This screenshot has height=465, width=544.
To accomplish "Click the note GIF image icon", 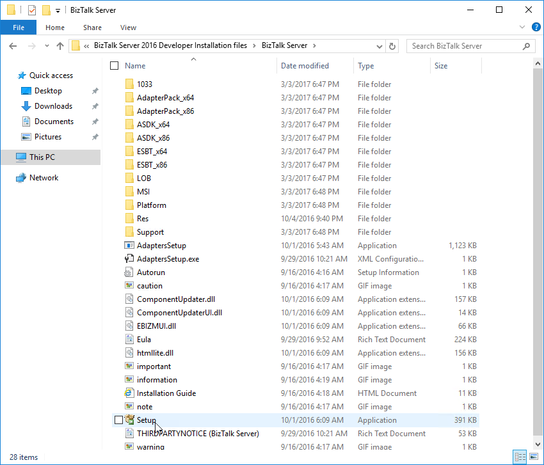I will click(x=129, y=406).
